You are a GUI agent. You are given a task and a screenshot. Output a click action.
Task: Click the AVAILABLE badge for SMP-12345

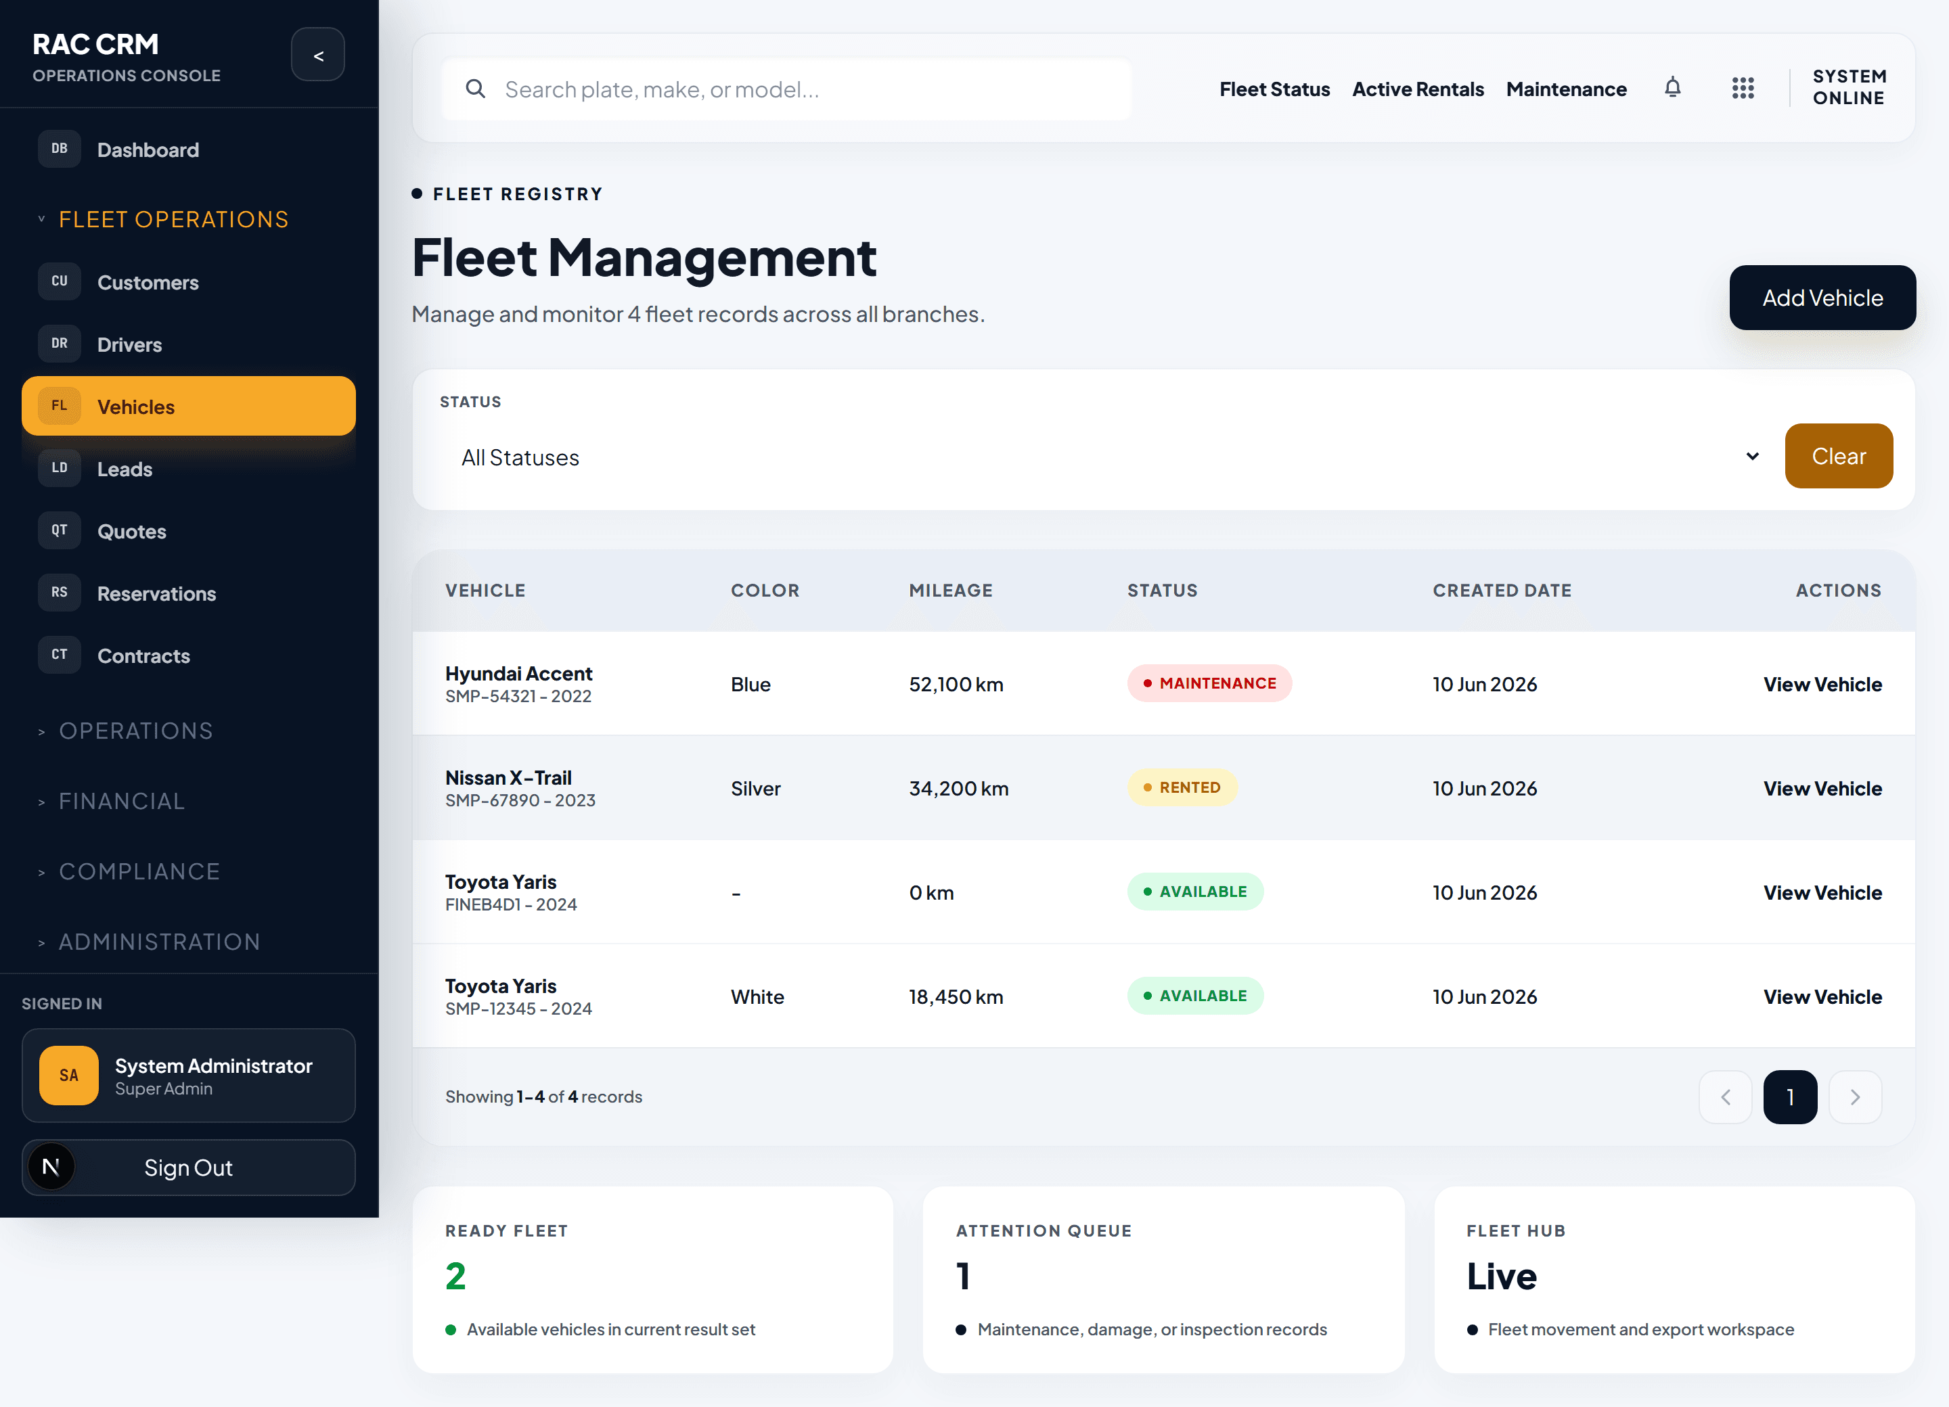(1195, 996)
